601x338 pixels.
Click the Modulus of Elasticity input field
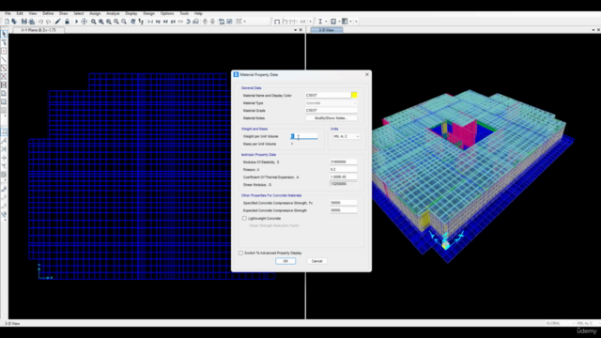tap(344, 162)
